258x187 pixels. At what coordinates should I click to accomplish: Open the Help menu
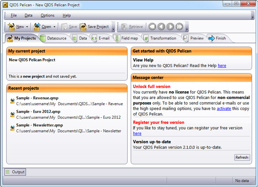[67, 15]
